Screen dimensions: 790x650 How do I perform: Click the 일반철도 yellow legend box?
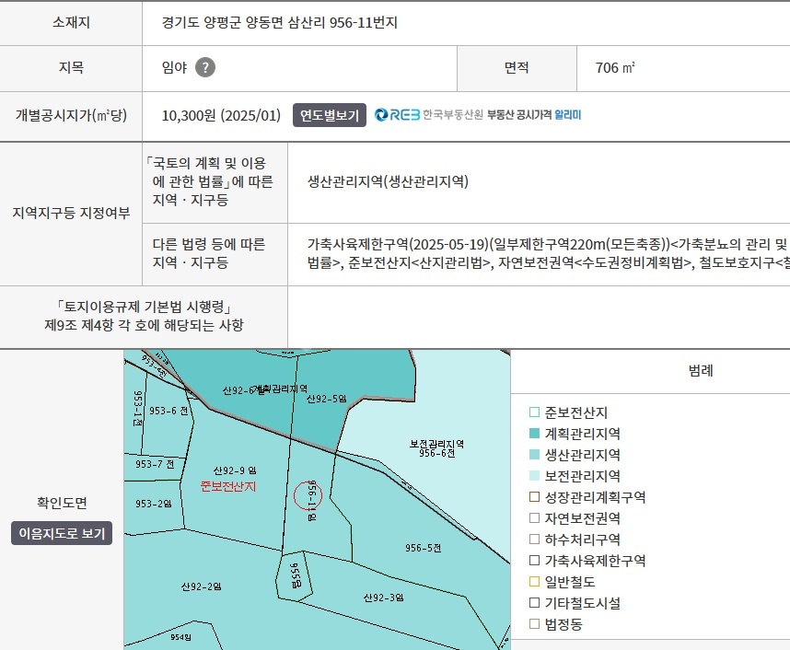[x=534, y=582]
